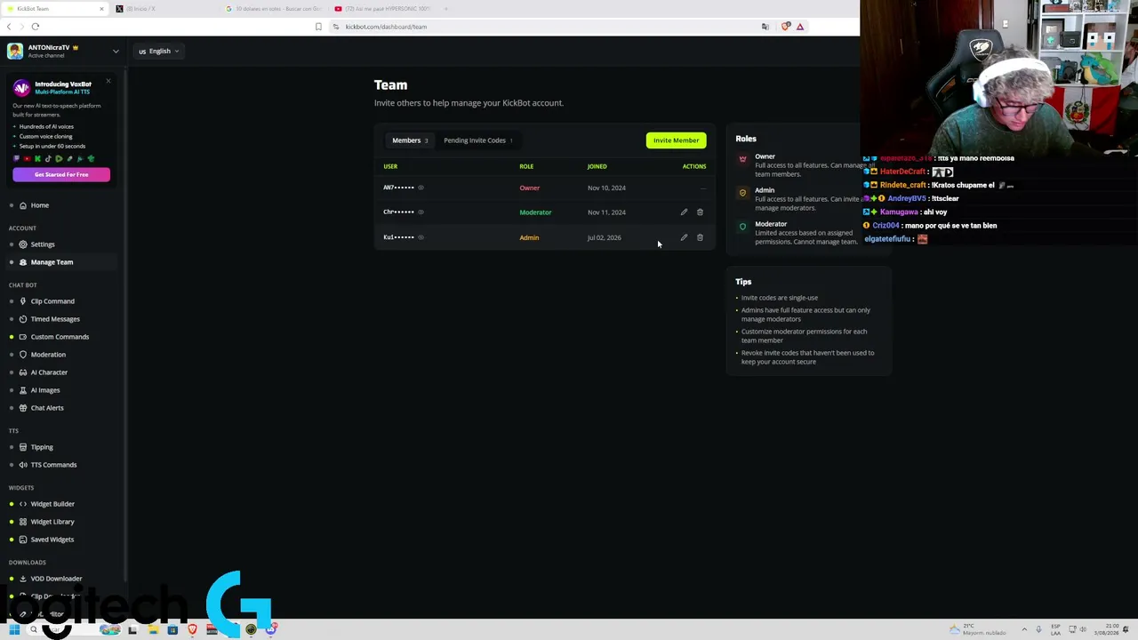Reveal the AN7 owner username

pos(421,188)
